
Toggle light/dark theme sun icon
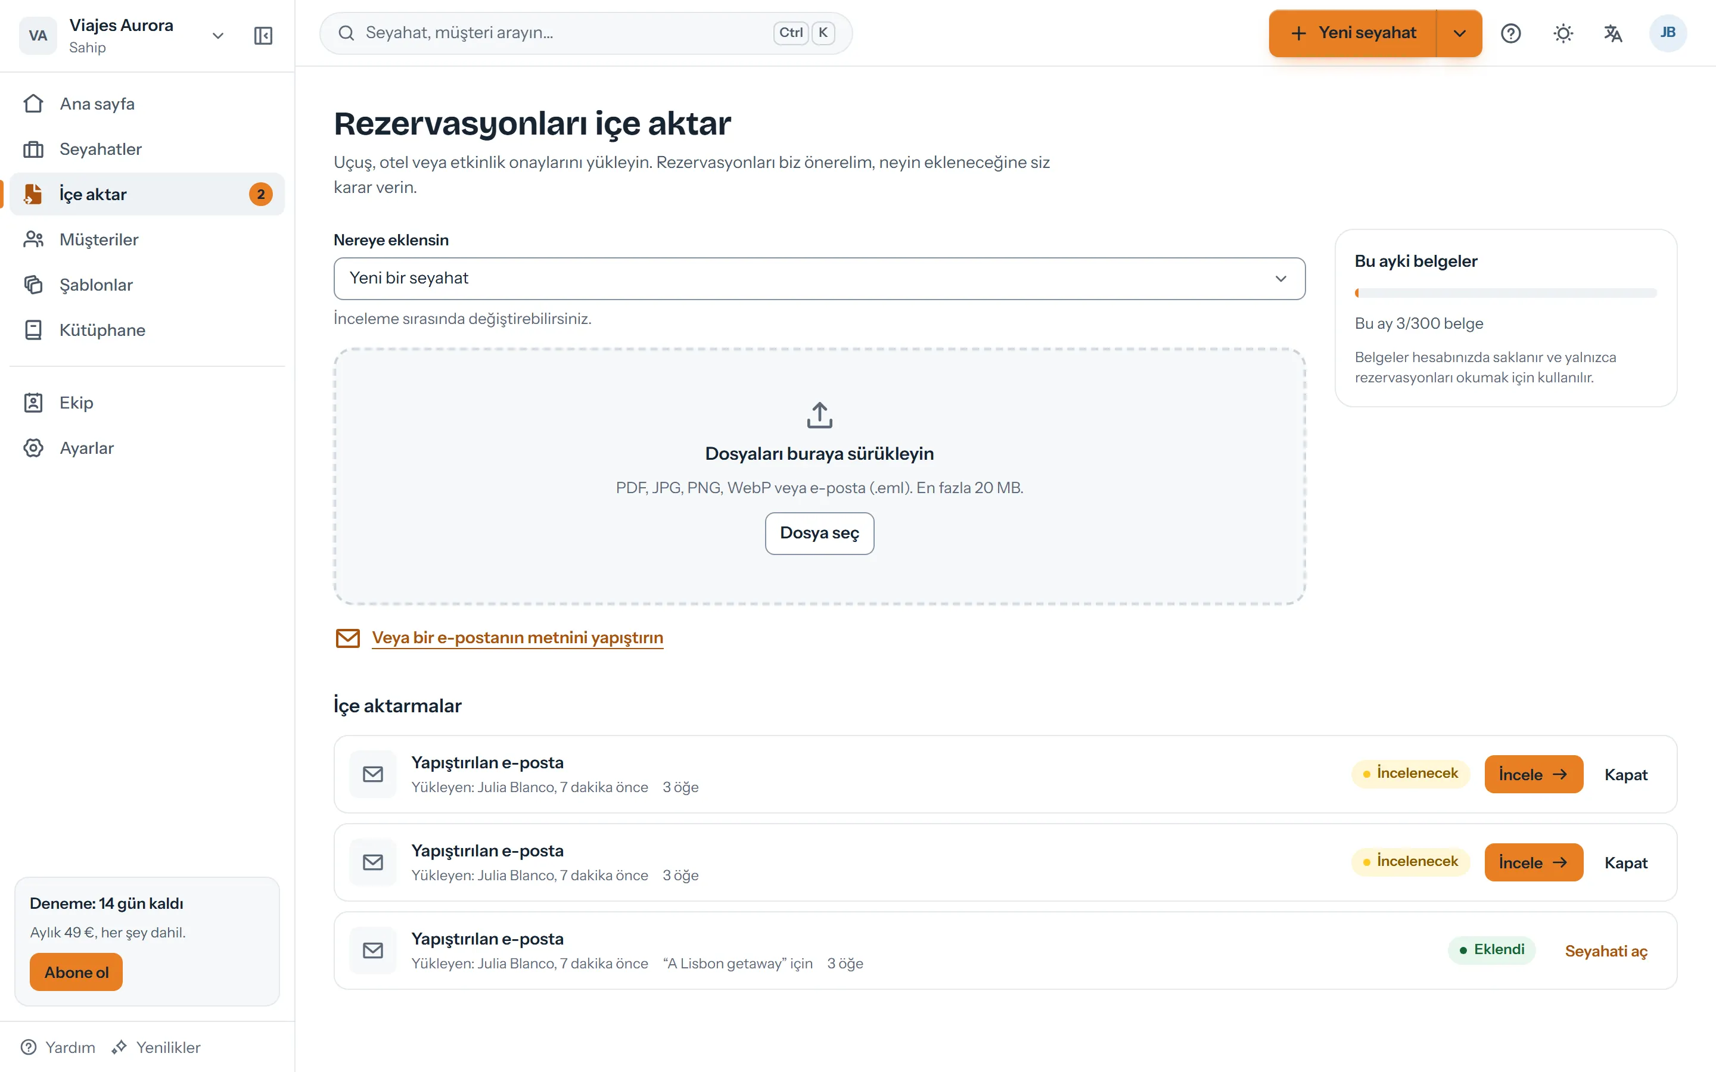pos(1563,33)
